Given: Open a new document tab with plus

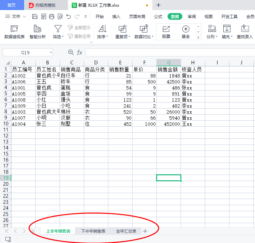Looking at the screenshot, I should pos(158,5).
